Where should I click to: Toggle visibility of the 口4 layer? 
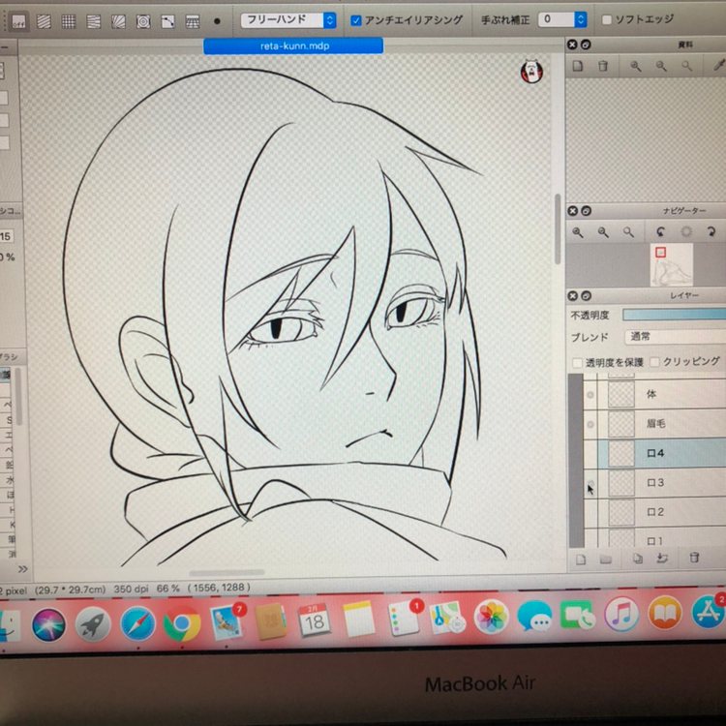(590, 454)
